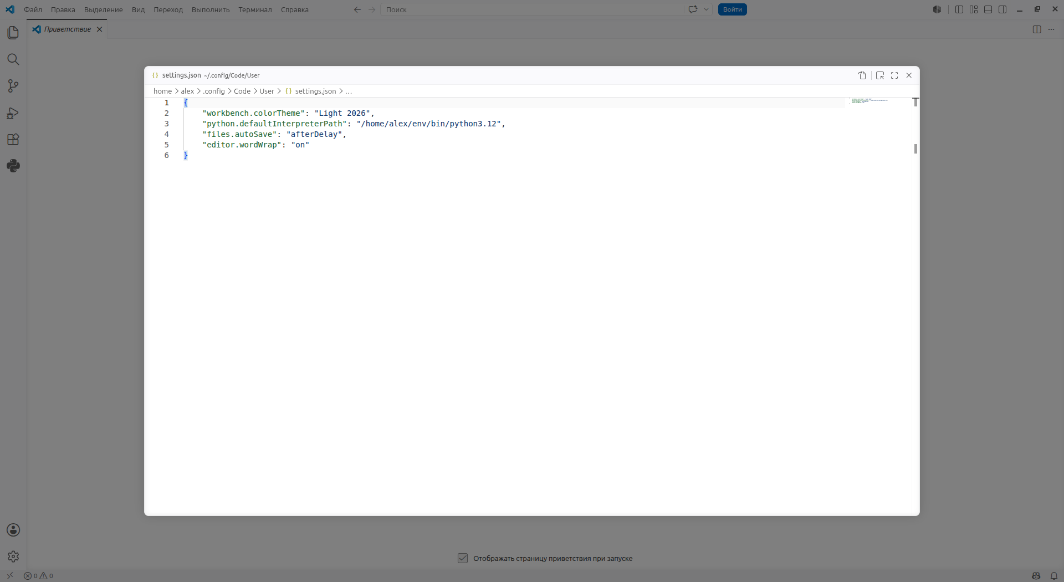
Task: Expand the home breadcrumb
Action: coord(162,91)
